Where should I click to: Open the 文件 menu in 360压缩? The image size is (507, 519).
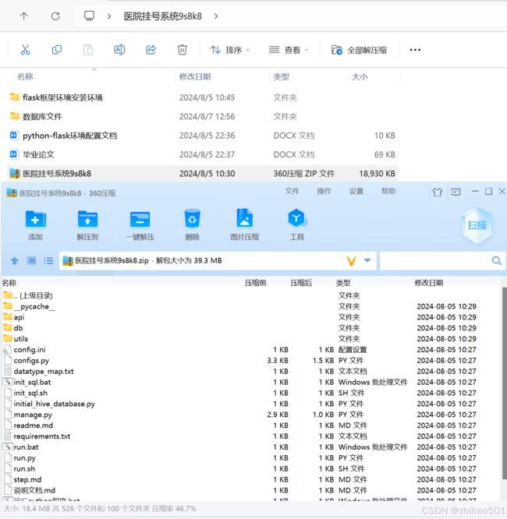[292, 191]
